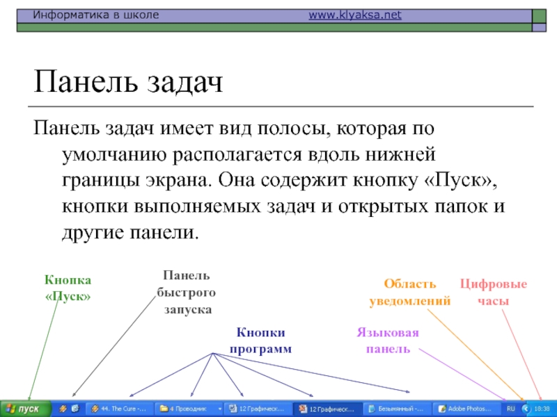557x417 pixels.
Task: Open Internet Explorer from quick launch
Action: click(x=74, y=409)
